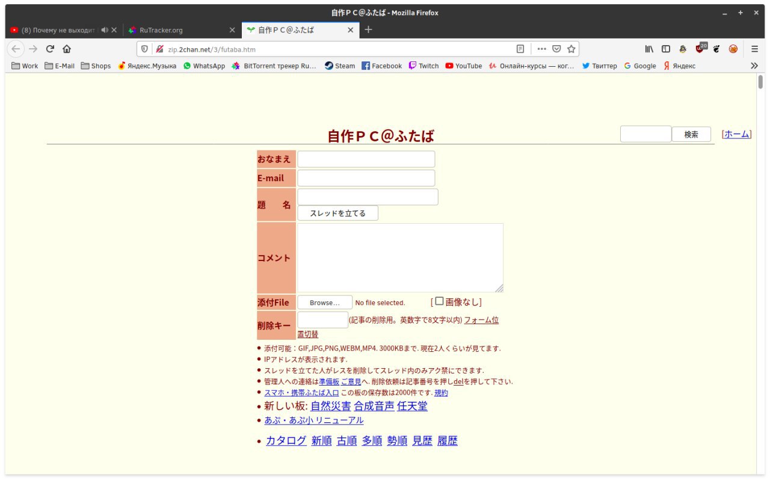This screenshot has height=480, width=770.
Task: Open the Firefox hamburger menu
Action: [x=754, y=49]
